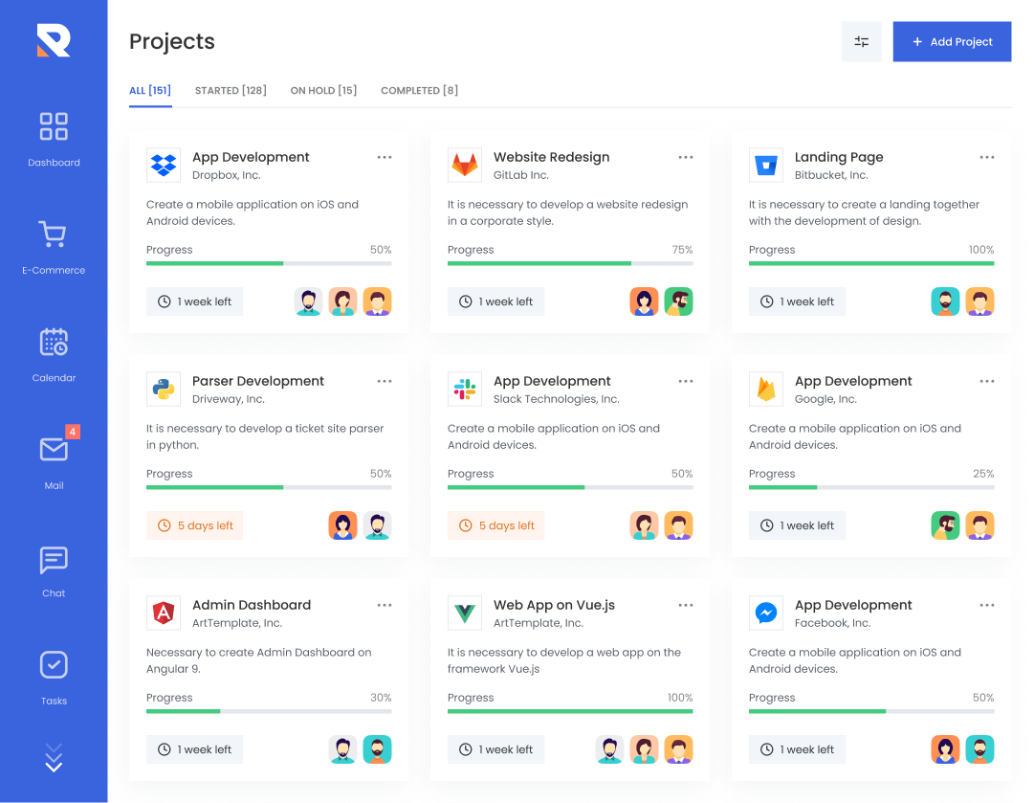Go to Calendar in the sidebar
Screen dimensions: 1034x803
coord(54,343)
